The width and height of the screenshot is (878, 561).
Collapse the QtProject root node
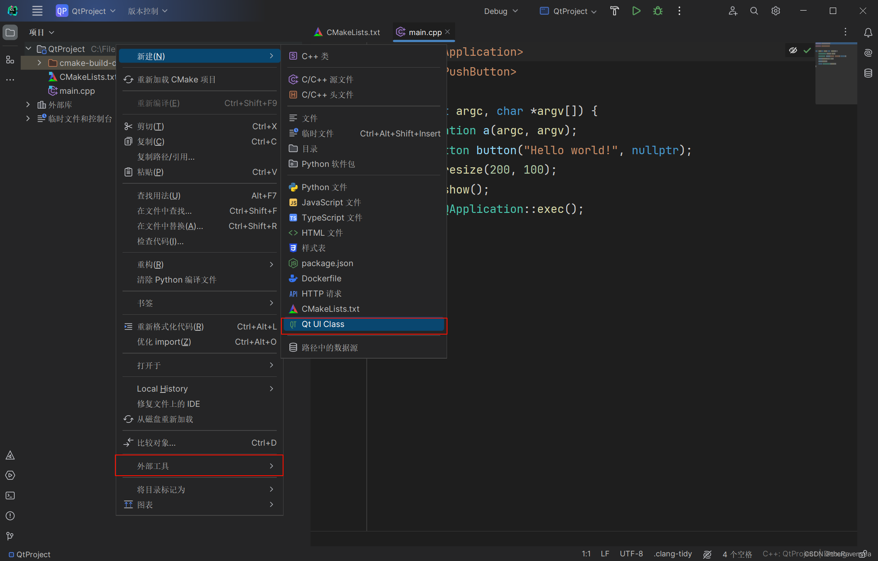tap(28, 49)
